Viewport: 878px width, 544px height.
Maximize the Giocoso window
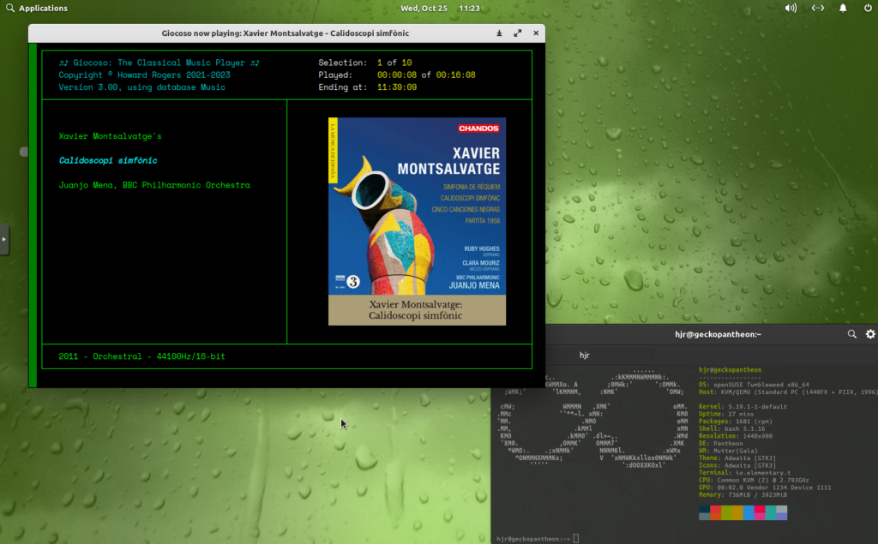pyautogui.click(x=517, y=33)
